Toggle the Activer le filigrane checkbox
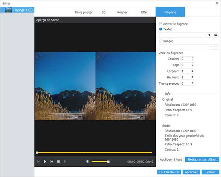Screen dimensions: 221x177 pyautogui.click(x=161, y=24)
